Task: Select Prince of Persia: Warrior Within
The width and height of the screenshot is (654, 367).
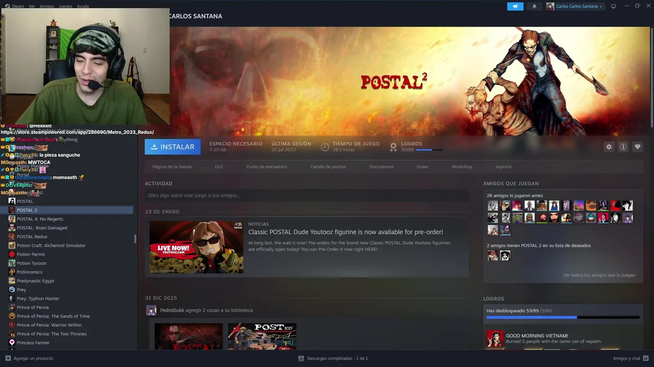Action: click(49, 325)
